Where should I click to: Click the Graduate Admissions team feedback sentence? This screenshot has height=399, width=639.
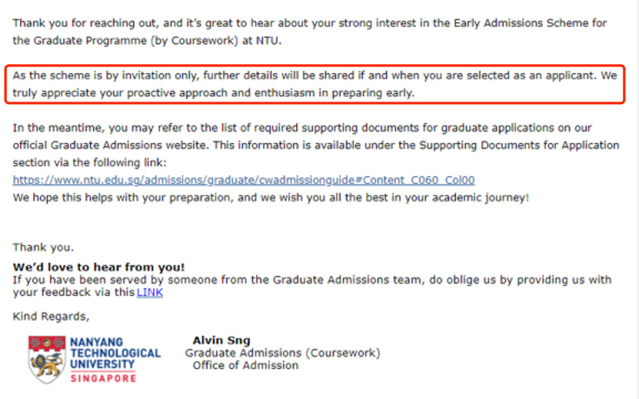click(x=312, y=286)
